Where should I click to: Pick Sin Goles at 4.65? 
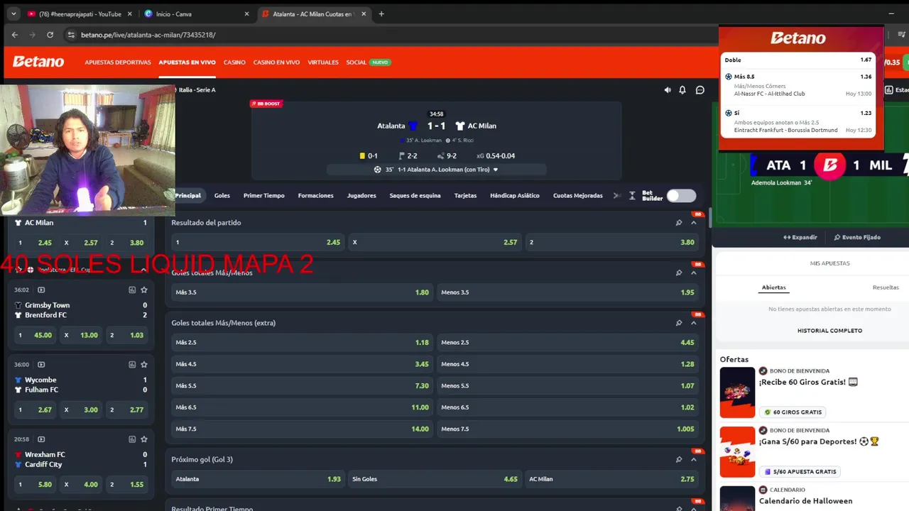435,479
